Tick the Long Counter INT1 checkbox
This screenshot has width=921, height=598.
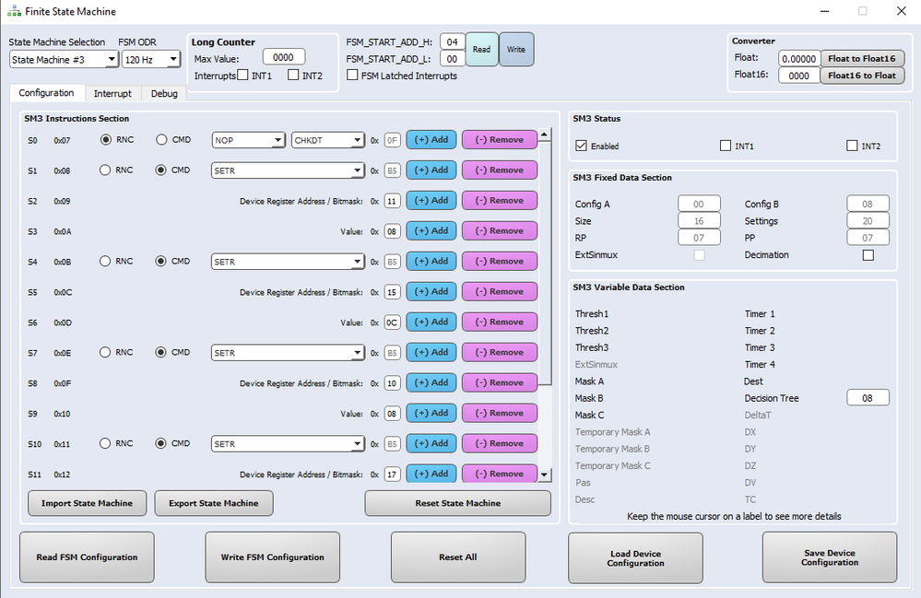[x=242, y=76]
